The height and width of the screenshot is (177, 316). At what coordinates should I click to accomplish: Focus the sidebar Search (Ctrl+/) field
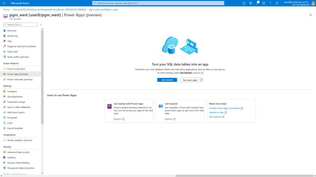[x=21, y=25]
